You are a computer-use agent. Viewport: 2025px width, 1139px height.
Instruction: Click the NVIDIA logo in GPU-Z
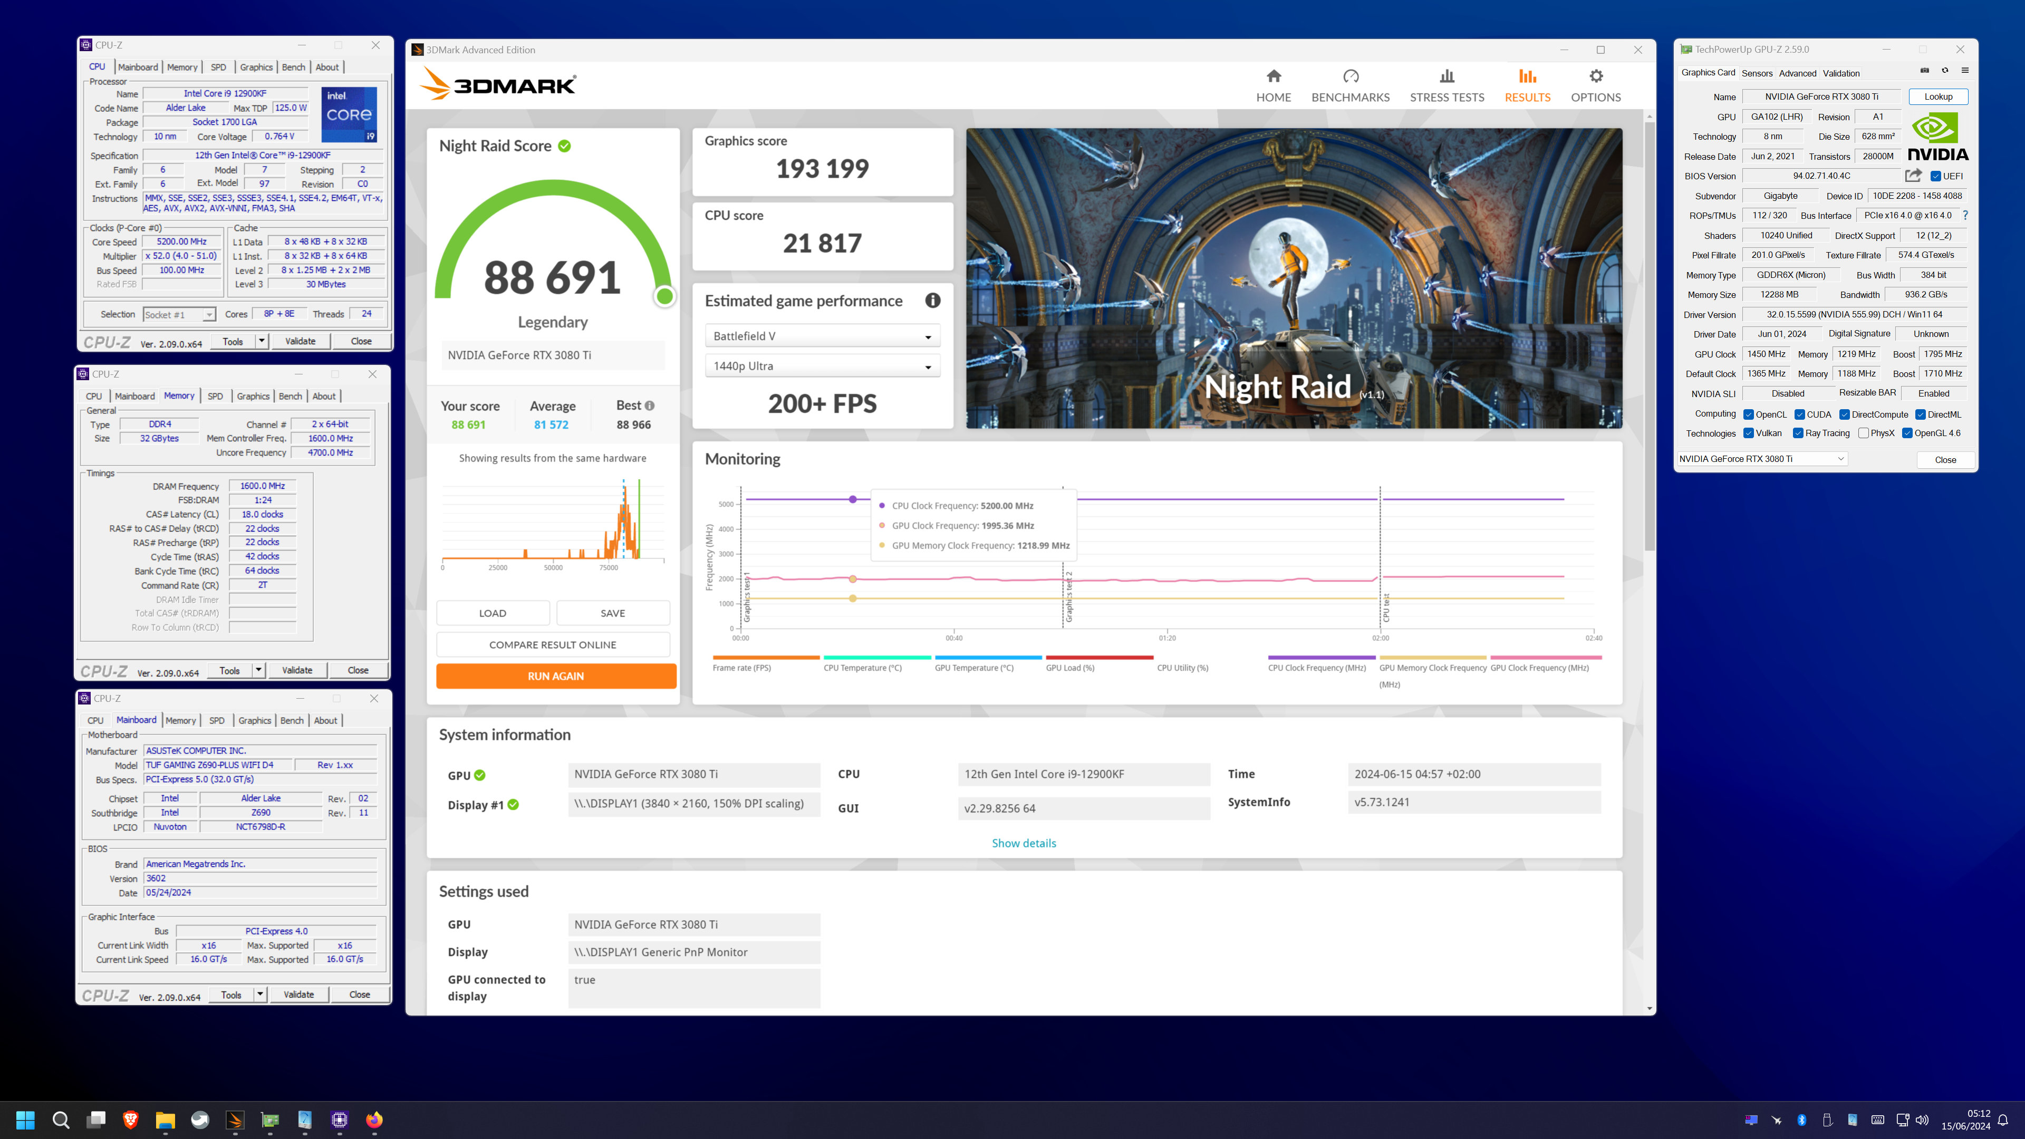coord(1938,137)
